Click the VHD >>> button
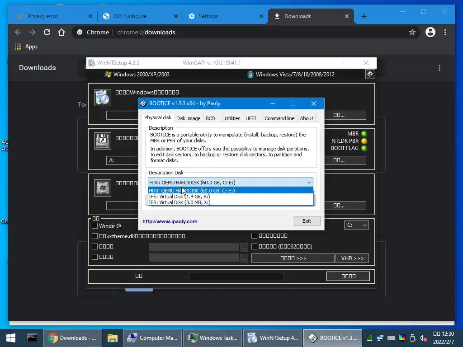Image resolution: width=463 pixels, height=347 pixels. tap(352, 258)
